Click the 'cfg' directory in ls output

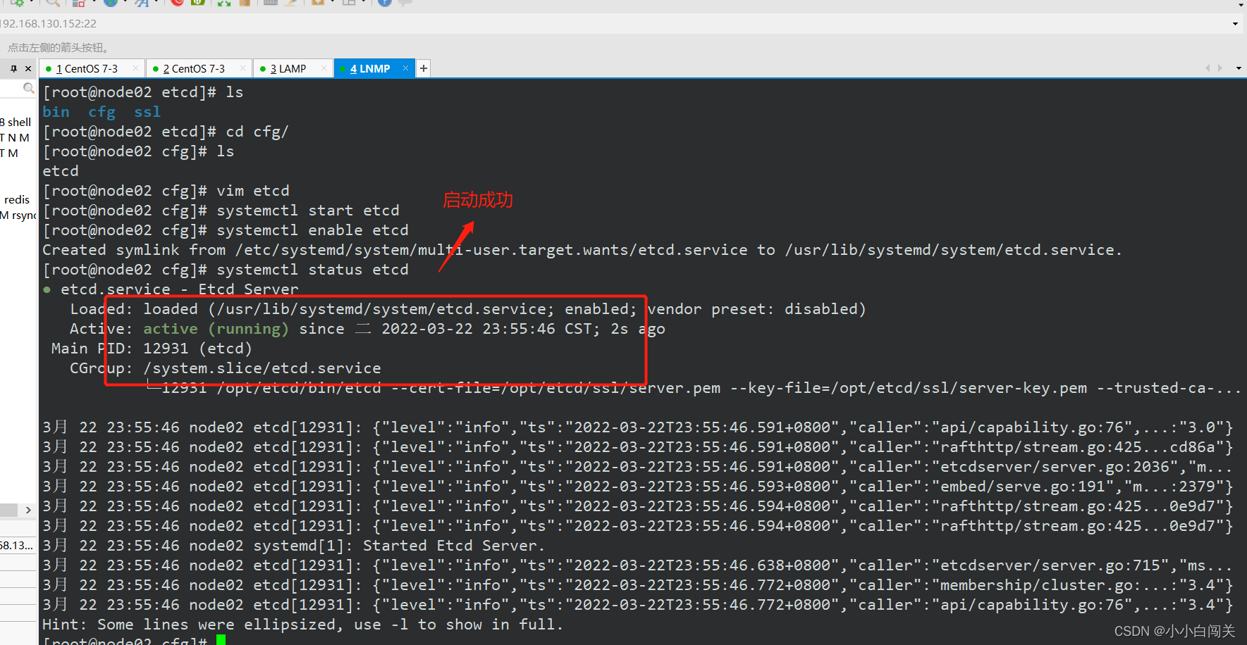102,112
